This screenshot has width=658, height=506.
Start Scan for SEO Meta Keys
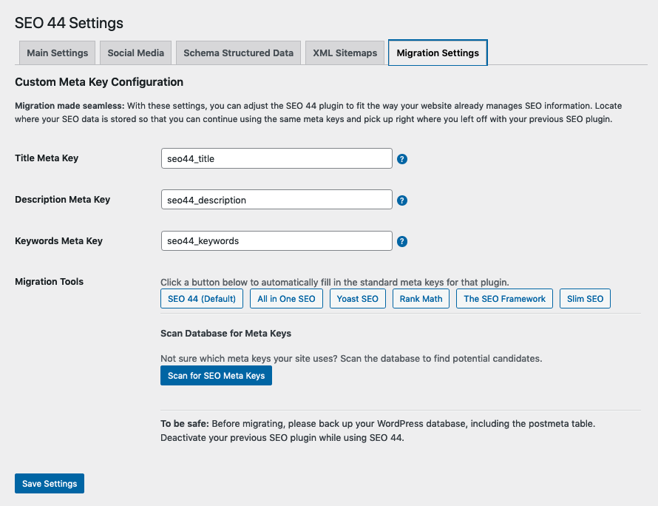(x=216, y=376)
